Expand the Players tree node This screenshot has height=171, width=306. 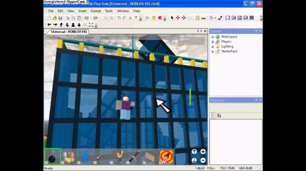[213, 42]
